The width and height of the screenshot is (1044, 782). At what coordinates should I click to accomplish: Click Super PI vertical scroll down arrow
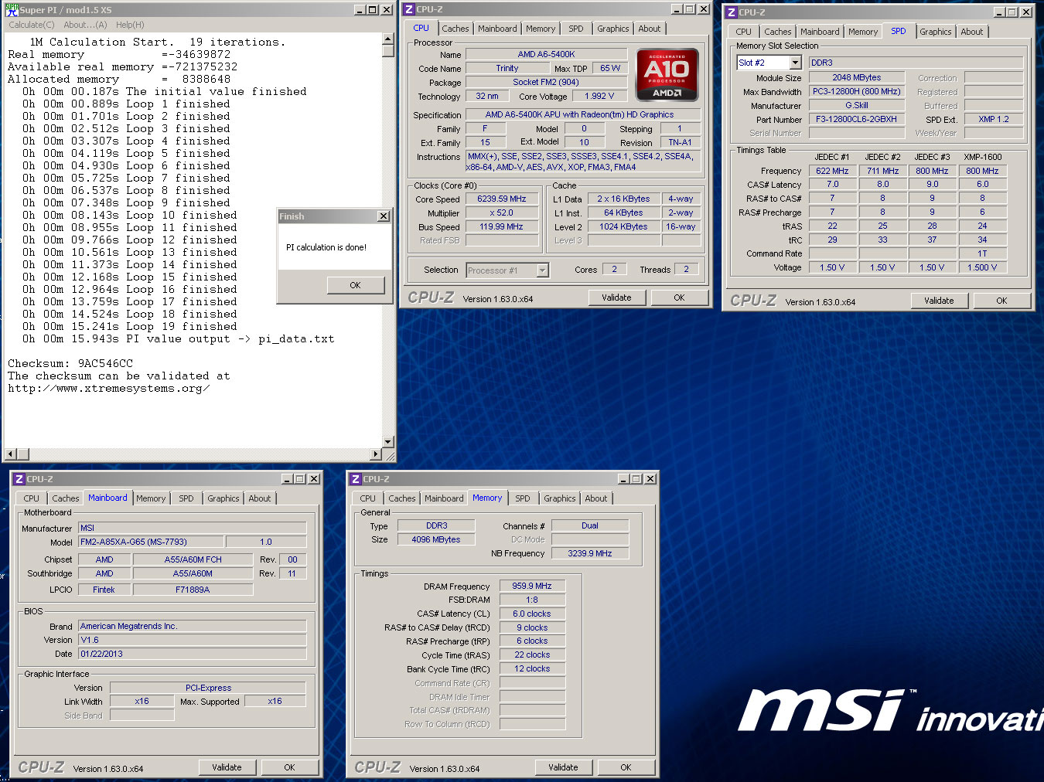[x=388, y=442]
